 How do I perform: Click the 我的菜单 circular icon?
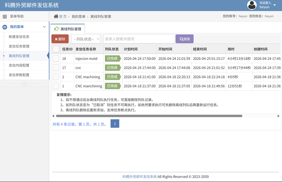coord(5,27)
